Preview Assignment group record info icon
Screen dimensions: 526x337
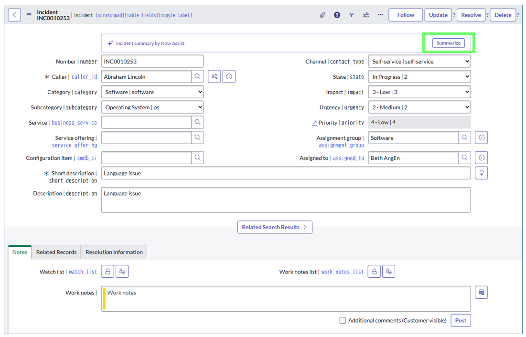tap(482, 137)
